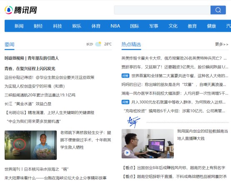231x182 pixels.
Task: Open the 国际 navigation tab
Action: pyautogui.click(x=135, y=26)
